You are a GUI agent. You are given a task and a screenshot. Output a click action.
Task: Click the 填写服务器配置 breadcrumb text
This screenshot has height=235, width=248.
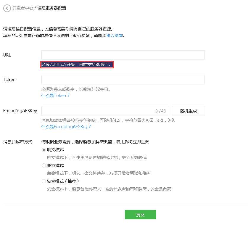pos(52,8)
